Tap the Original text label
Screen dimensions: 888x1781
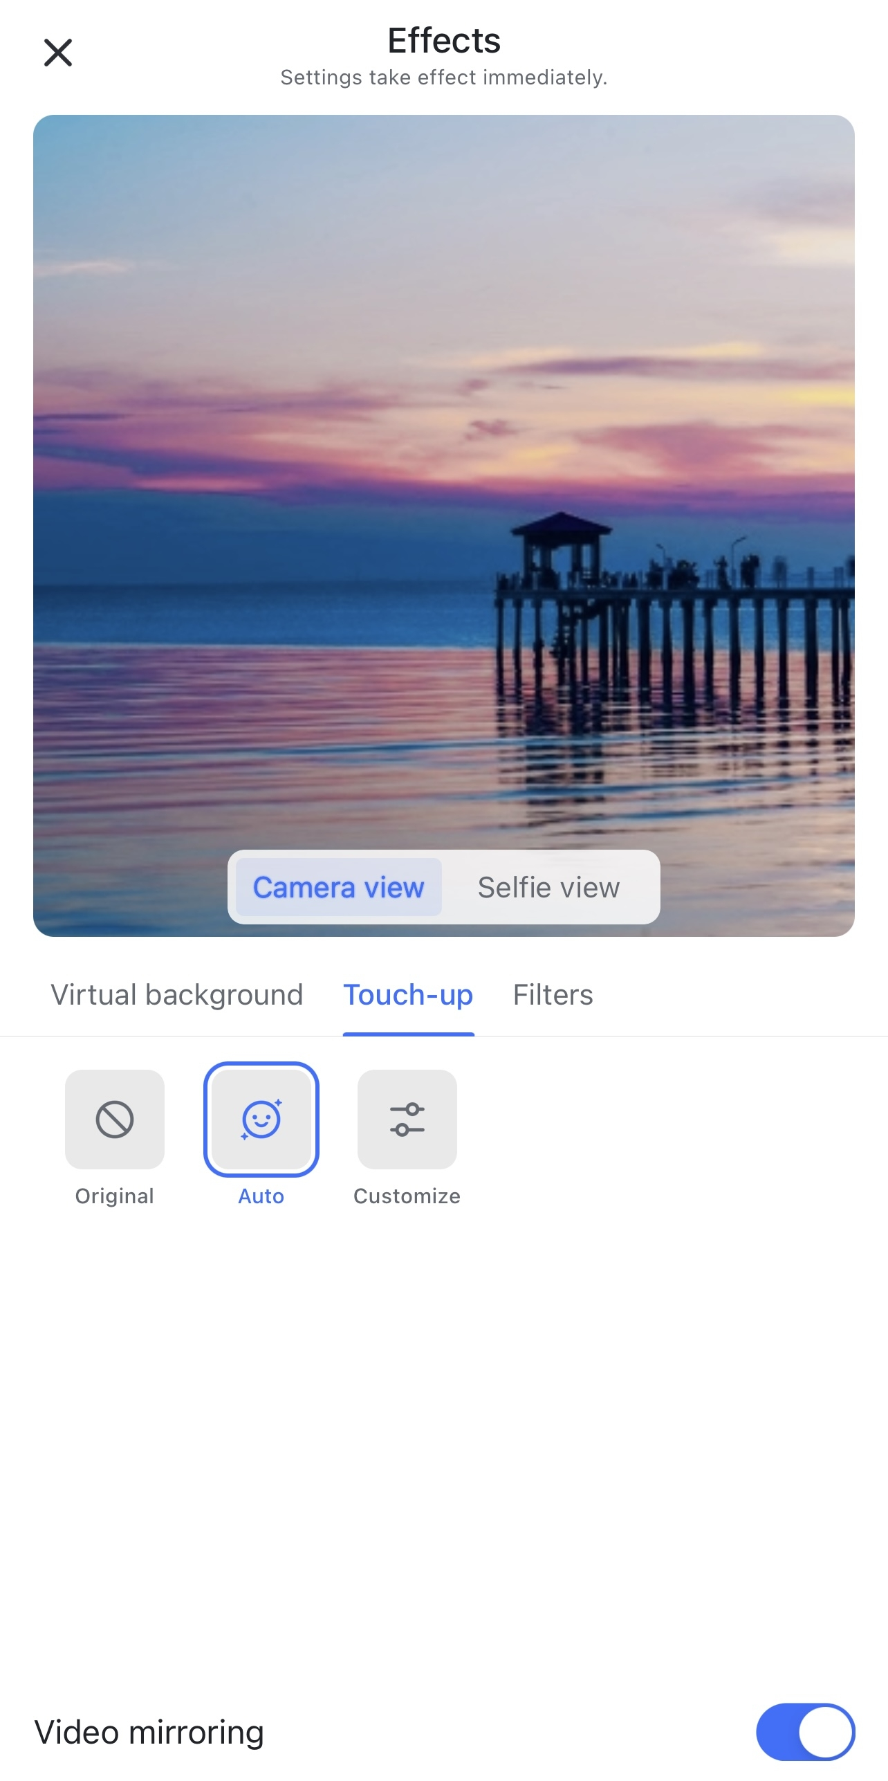pyautogui.click(x=115, y=1196)
